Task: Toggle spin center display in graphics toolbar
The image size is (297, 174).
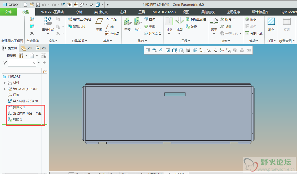Action: [x=222, y=50]
